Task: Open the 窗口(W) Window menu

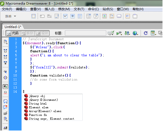Action: click(x=123, y=9)
